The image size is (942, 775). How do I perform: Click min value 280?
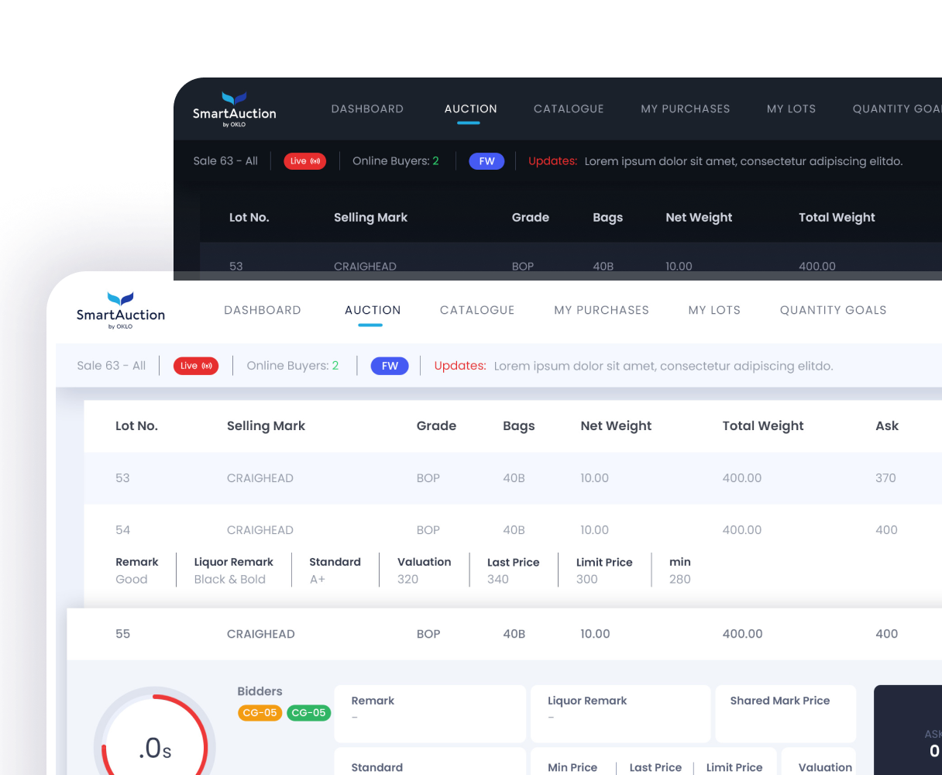680,580
